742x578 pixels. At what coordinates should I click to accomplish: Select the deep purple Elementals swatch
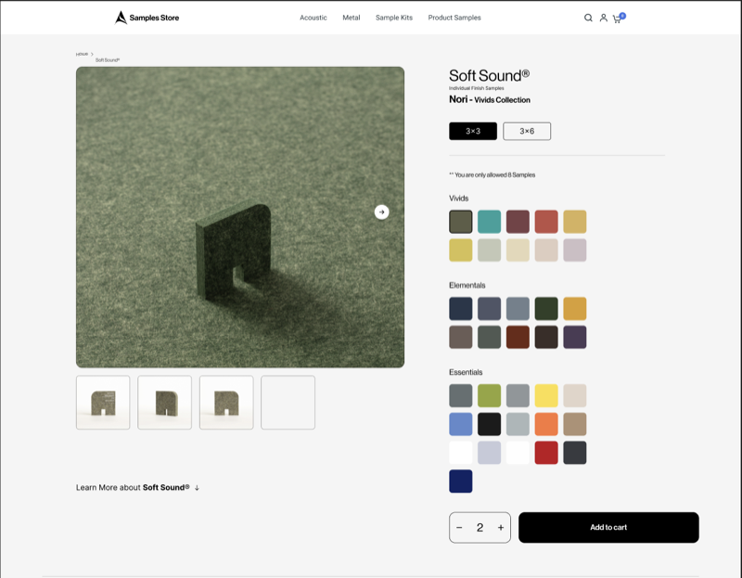click(574, 337)
